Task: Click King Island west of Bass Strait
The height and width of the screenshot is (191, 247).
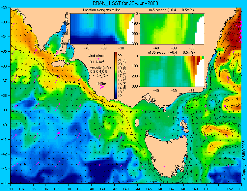Action: (x=137, y=123)
